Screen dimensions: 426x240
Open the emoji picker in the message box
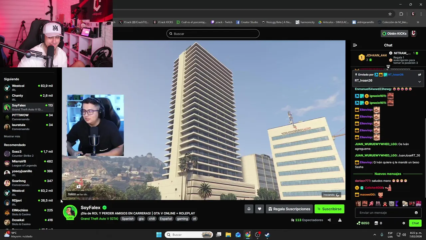click(x=416, y=213)
